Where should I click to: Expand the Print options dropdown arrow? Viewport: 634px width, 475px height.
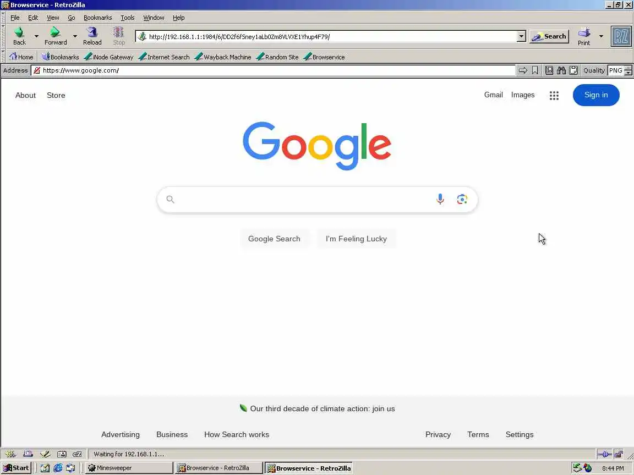[x=601, y=36]
